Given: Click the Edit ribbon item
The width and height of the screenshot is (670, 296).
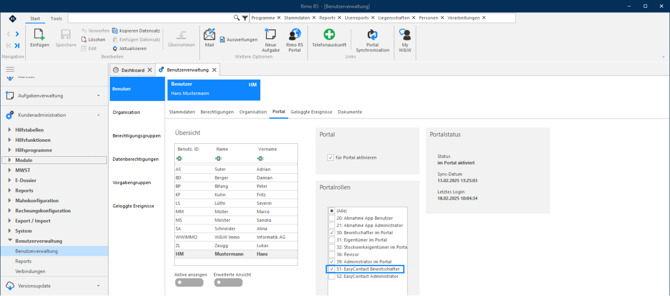Looking at the screenshot, I should [89, 48].
